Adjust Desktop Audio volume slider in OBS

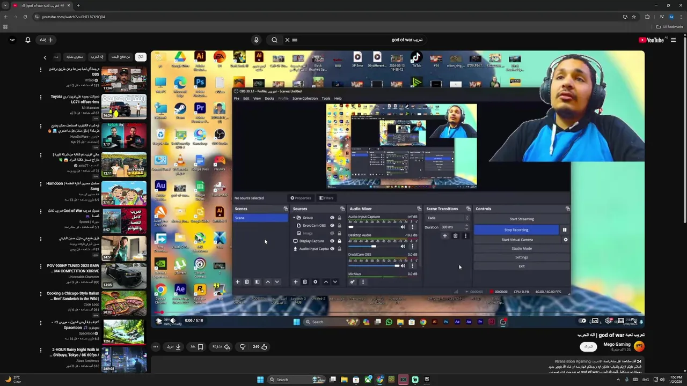374,246
